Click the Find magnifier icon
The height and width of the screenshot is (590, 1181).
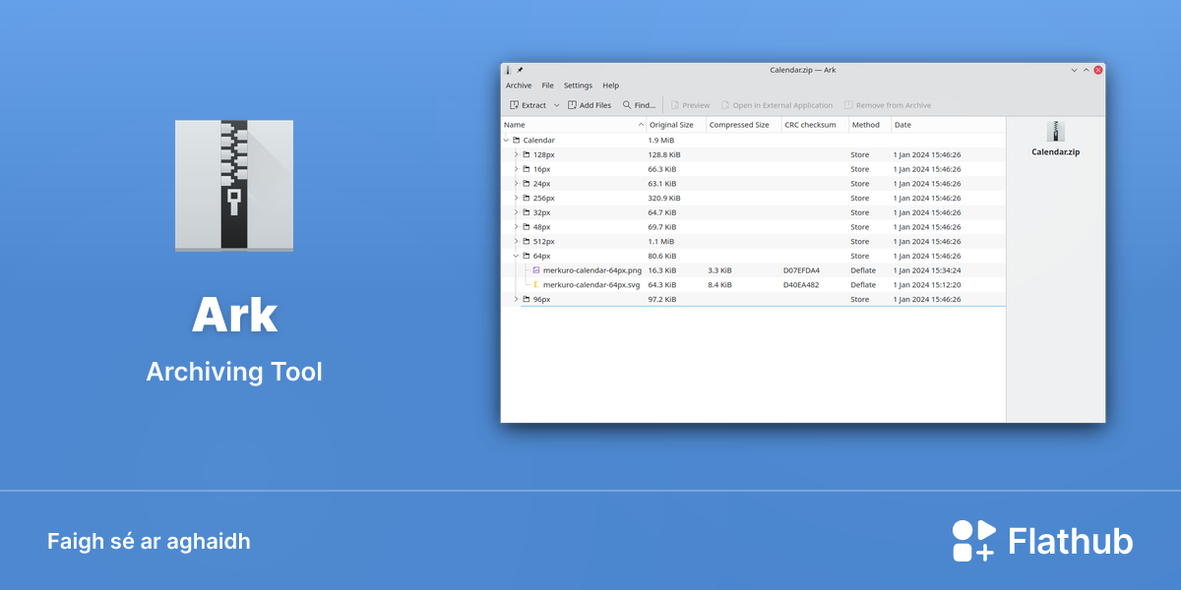coord(627,105)
